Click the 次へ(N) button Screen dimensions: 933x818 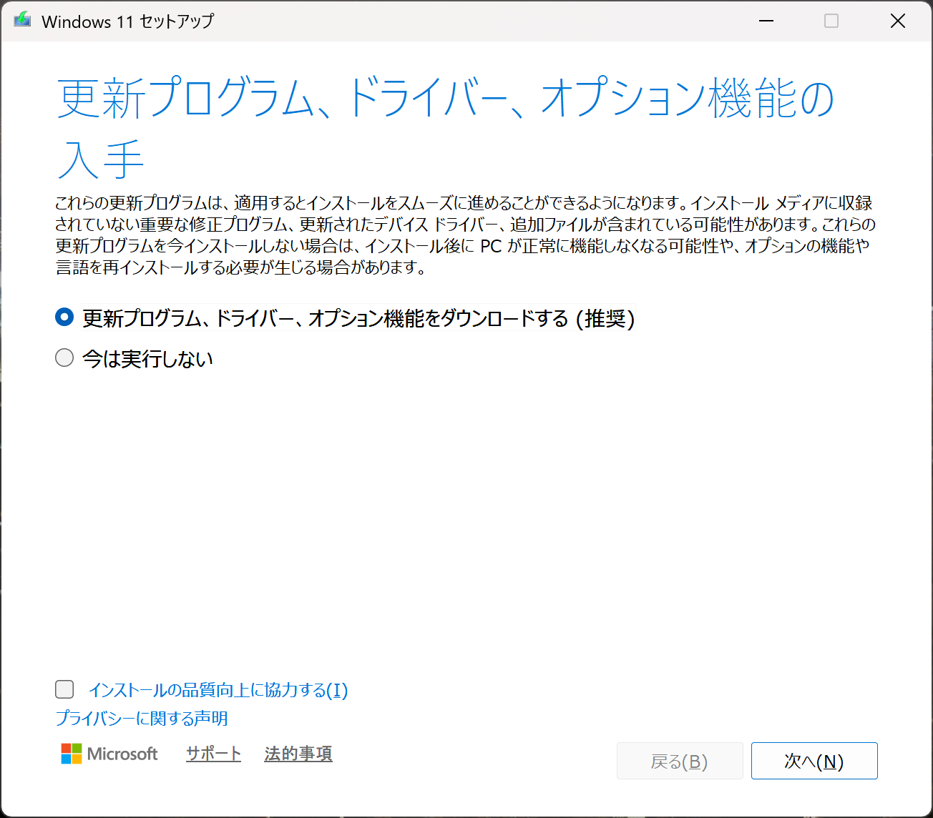tap(814, 761)
